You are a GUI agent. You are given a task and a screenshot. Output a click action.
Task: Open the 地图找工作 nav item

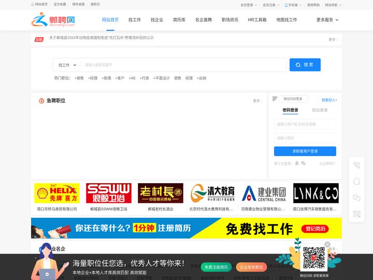click(x=286, y=20)
